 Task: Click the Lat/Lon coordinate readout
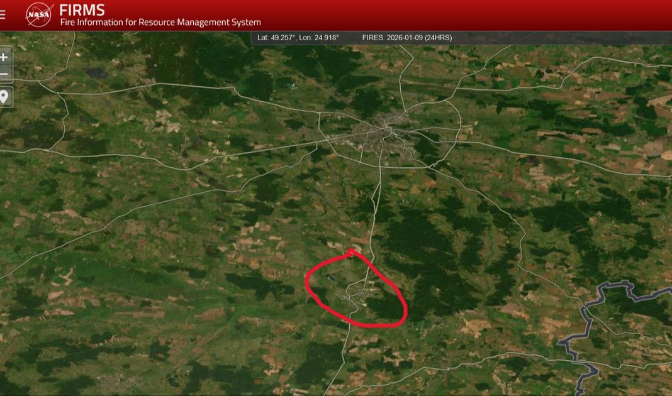click(x=298, y=38)
